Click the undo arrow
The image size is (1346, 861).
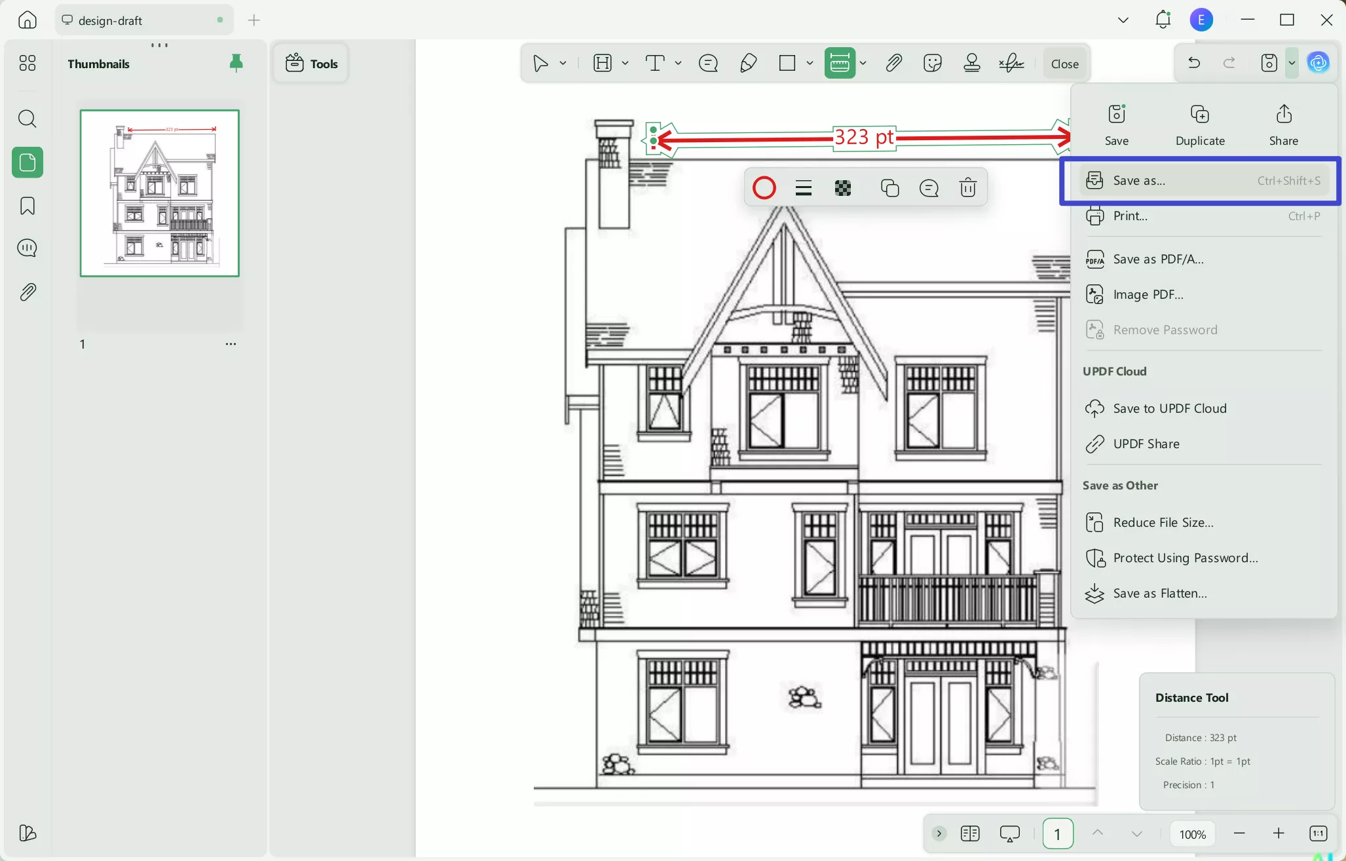(1194, 63)
